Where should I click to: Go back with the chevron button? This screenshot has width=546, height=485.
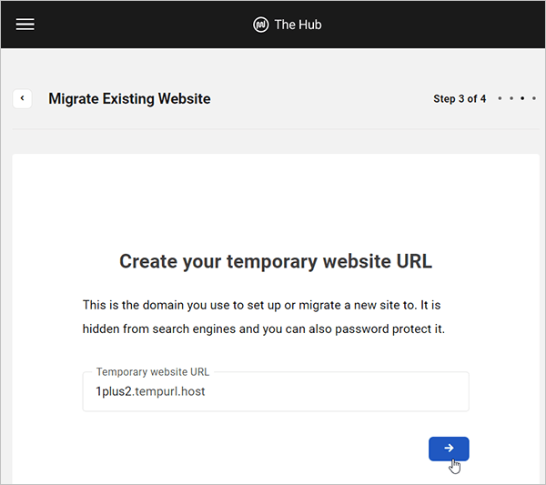(x=22, y=98)
